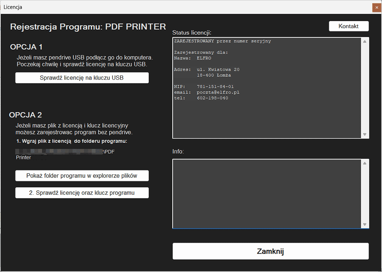Close the Licencja window with X
382x272 pixels.
[376, 7]
